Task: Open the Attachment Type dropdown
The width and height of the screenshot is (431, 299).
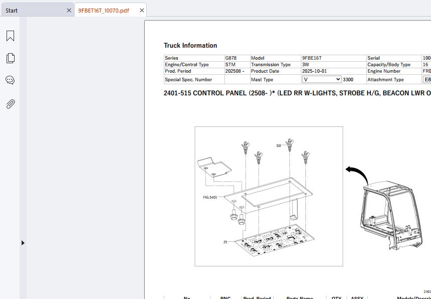Action: [427, 79]
